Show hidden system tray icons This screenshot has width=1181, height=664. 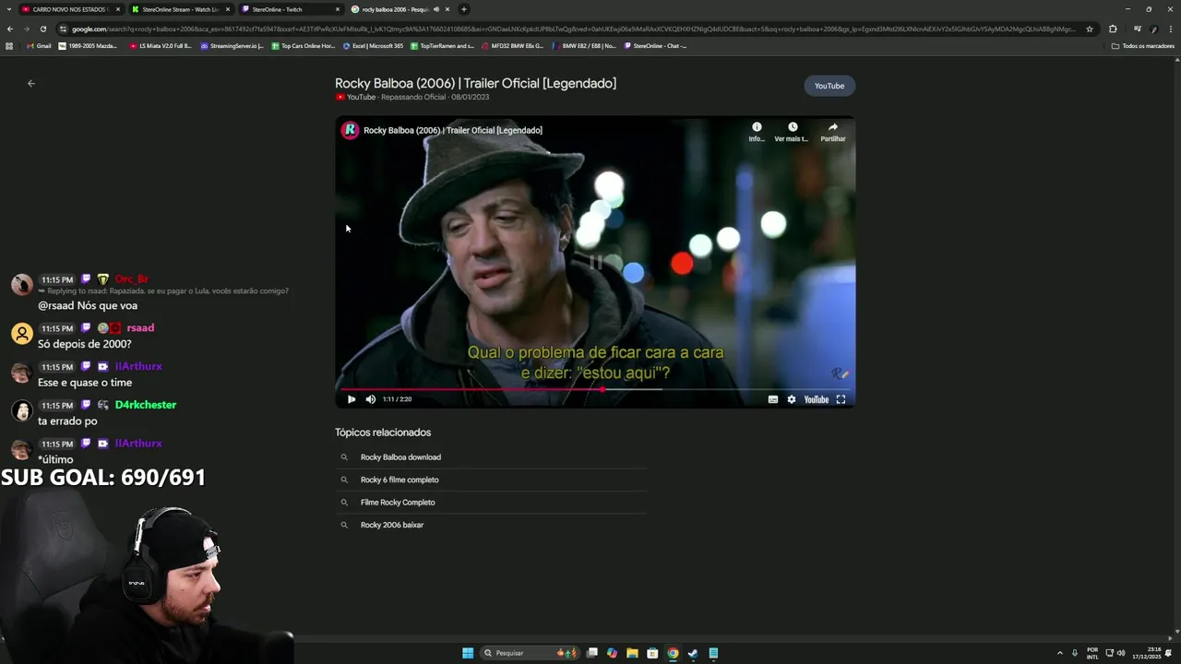(x=1059, y=653)
